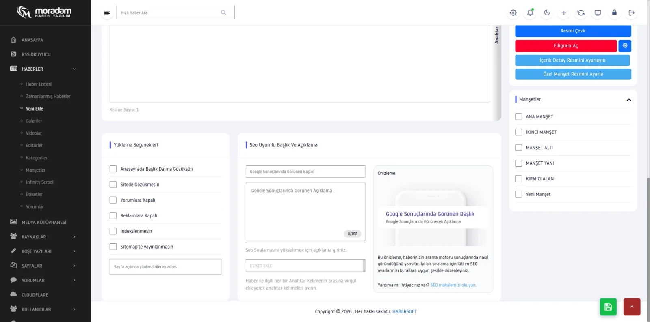Open notifications bell
This screenshot has height=322, width=650.
click(x=530, y=13)
